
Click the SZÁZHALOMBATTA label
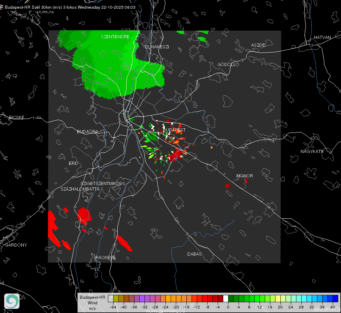80,189
